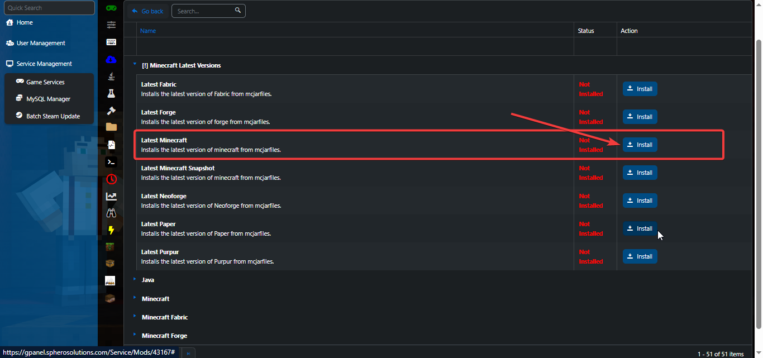Click the green gamepad icon

click(111, 8)
